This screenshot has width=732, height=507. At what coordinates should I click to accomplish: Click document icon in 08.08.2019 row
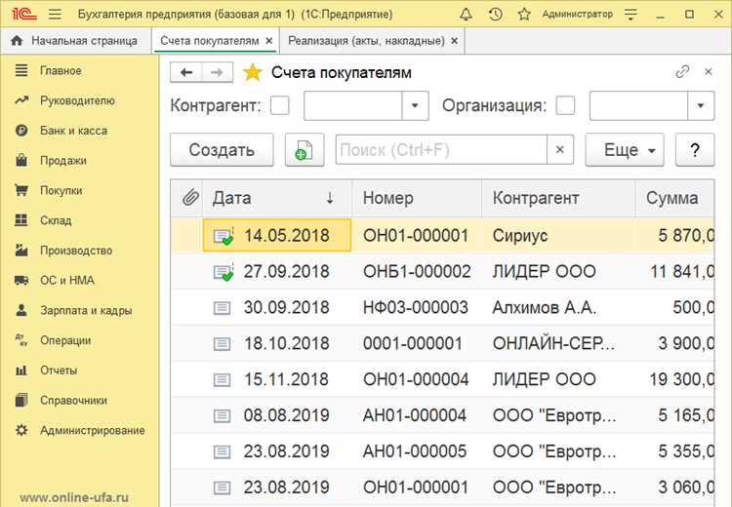point(222,415)
